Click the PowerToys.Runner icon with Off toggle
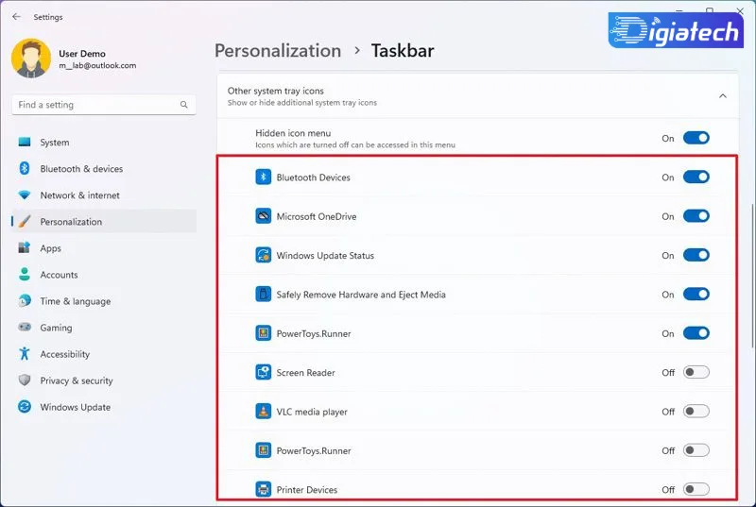Screen dimensions: 756x507 pos(264,450)
